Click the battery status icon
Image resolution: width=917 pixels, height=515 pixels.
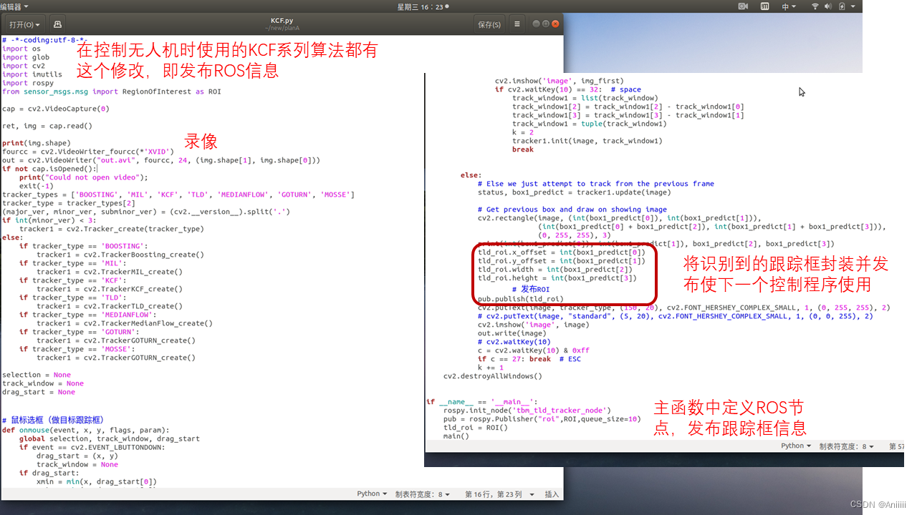click(842, 6)
